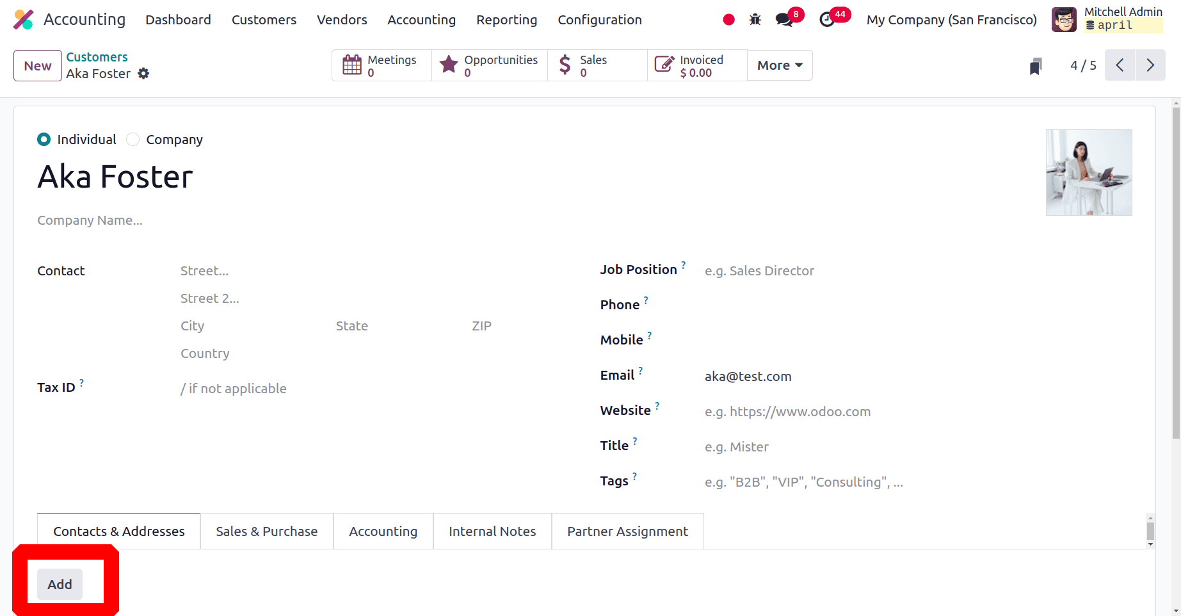Open the Configuration menu
Viewport: 1181px width, 616px height.
(599, 20)
